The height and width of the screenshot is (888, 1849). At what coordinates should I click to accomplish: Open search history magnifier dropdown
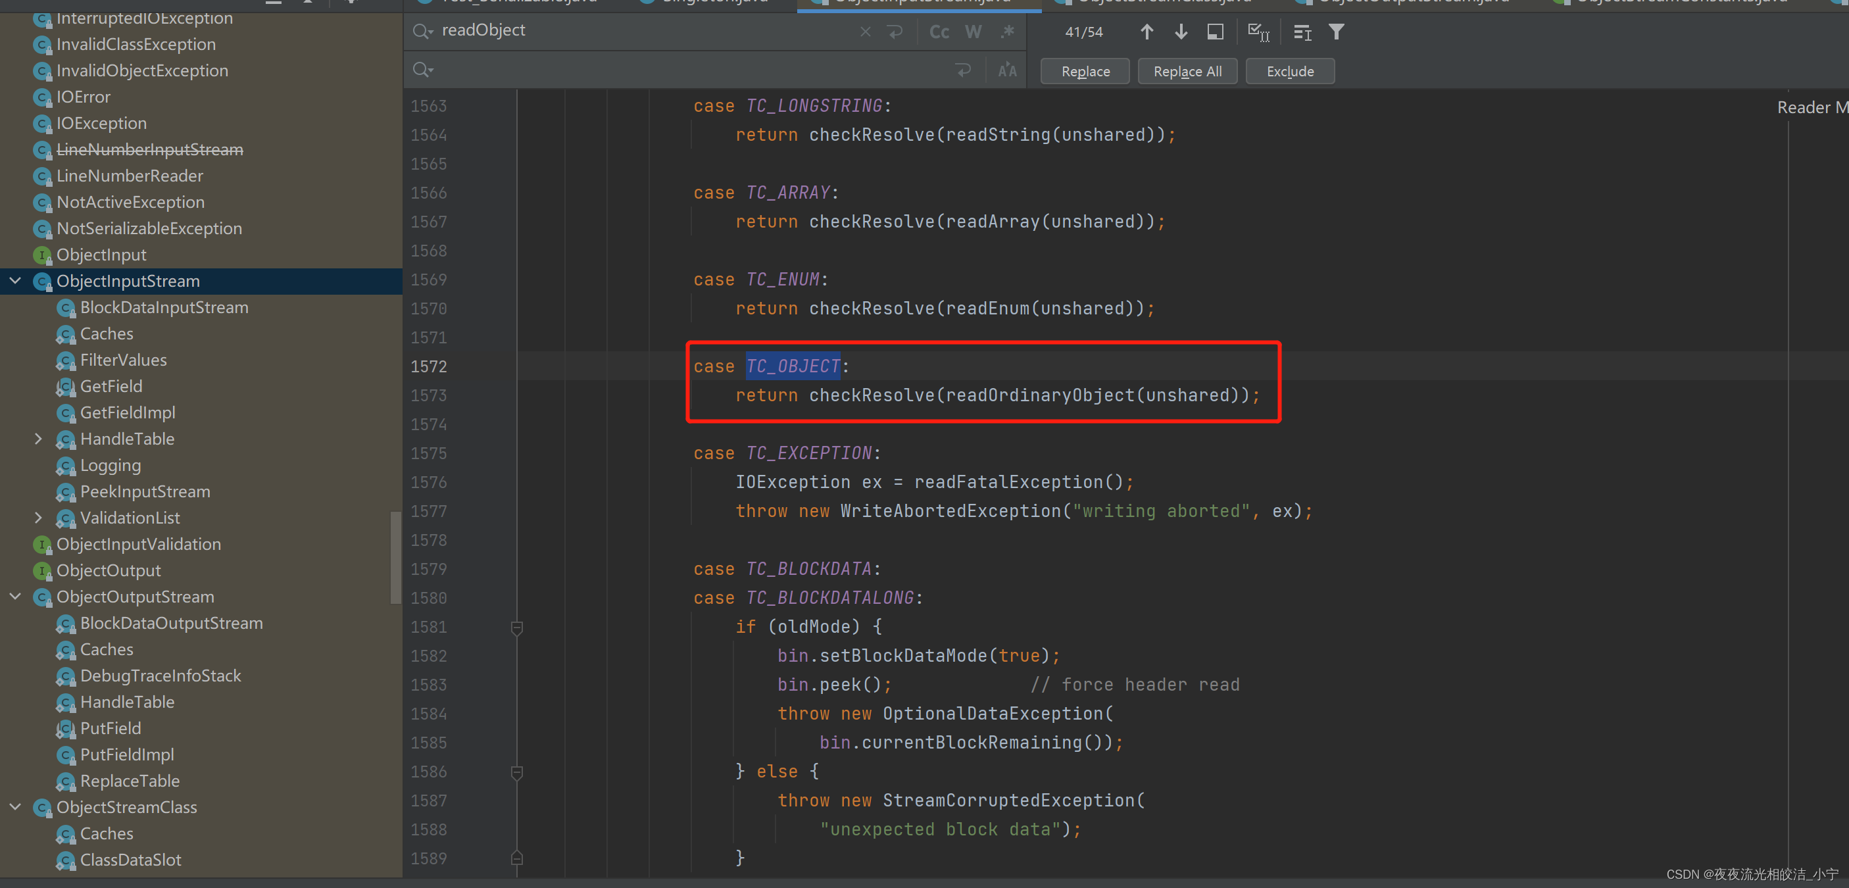click(x=422, y=31)
